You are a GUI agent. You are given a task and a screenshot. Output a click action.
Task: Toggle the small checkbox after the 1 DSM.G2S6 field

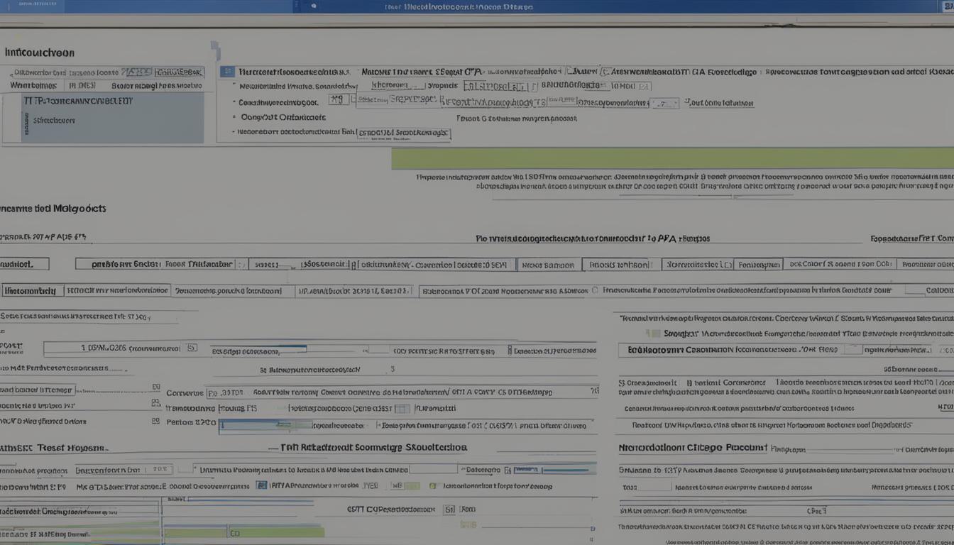[191, 348]
